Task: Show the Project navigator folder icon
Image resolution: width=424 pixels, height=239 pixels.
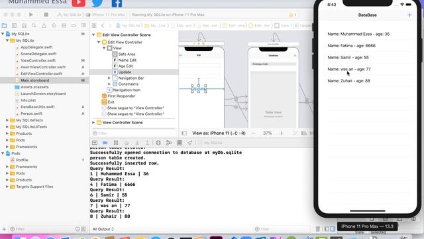Action: 5,25
